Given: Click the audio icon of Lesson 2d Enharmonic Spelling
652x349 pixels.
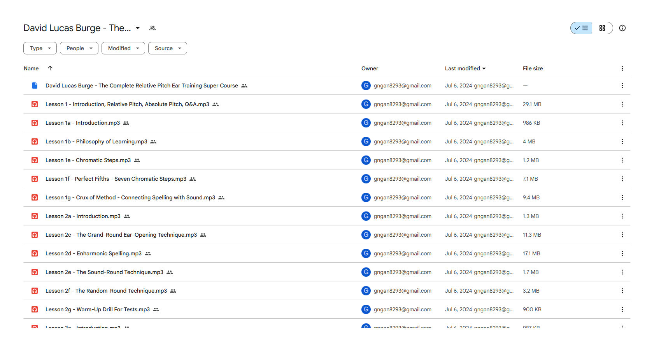Looking at the screenshot, I should point(35,253).
